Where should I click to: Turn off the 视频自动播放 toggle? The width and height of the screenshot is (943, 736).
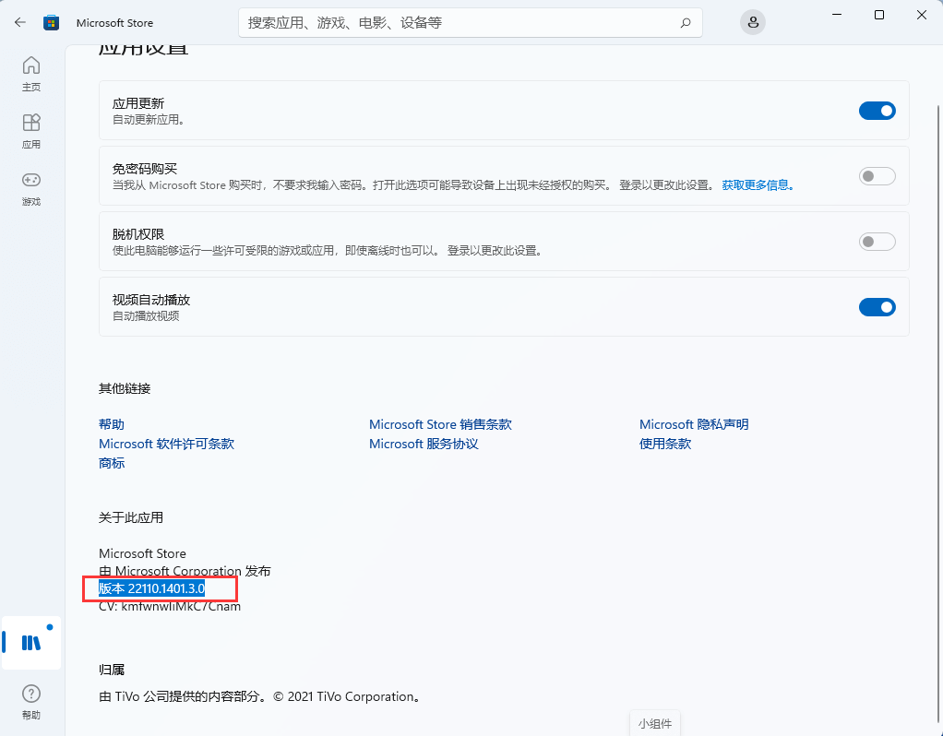click(877, 307)
